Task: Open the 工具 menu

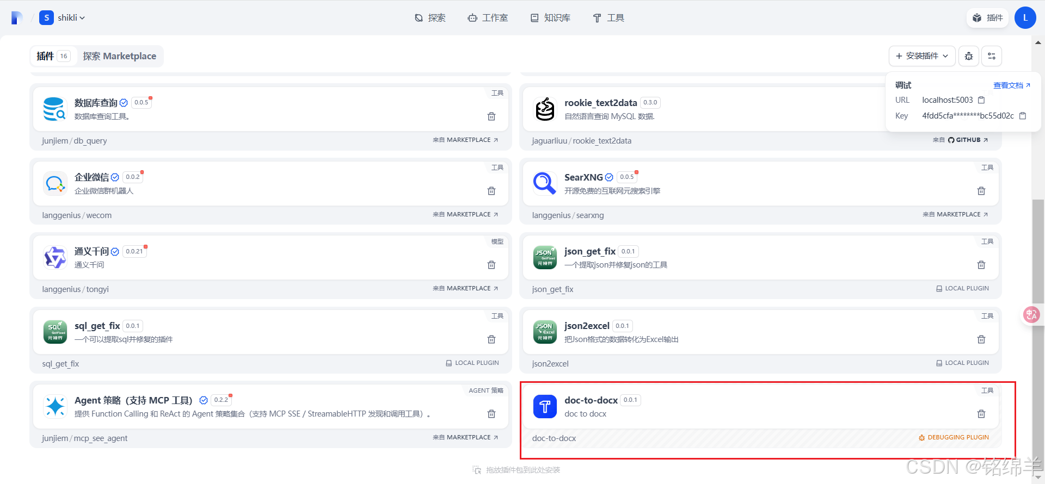Action: [608, 18]
